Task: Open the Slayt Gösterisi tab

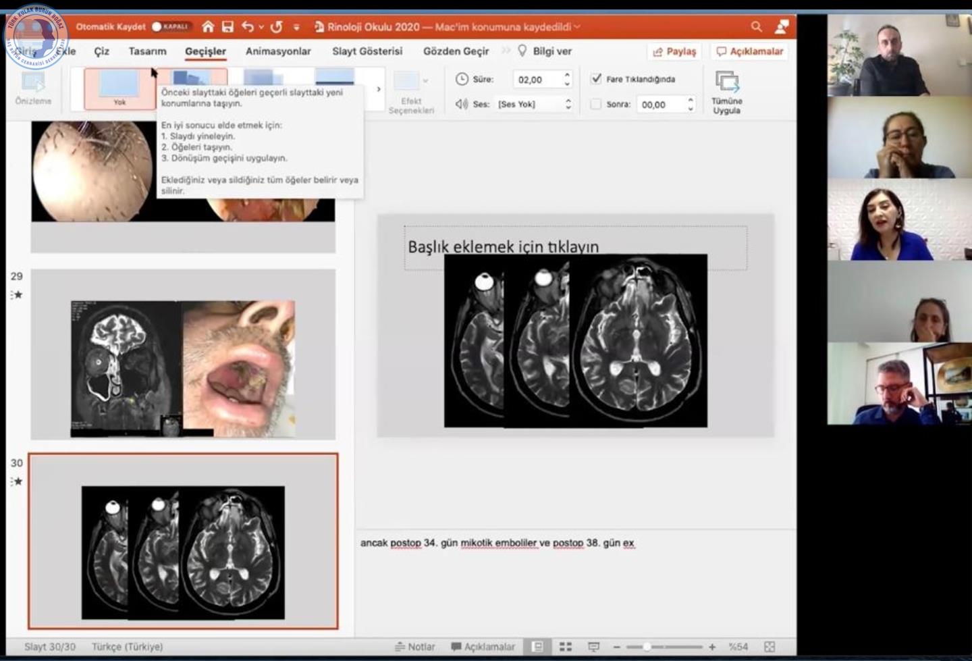Action: (x=367, y=51)
